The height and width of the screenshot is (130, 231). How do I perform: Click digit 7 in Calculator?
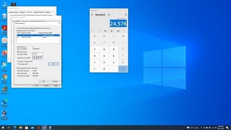[95, 49]
